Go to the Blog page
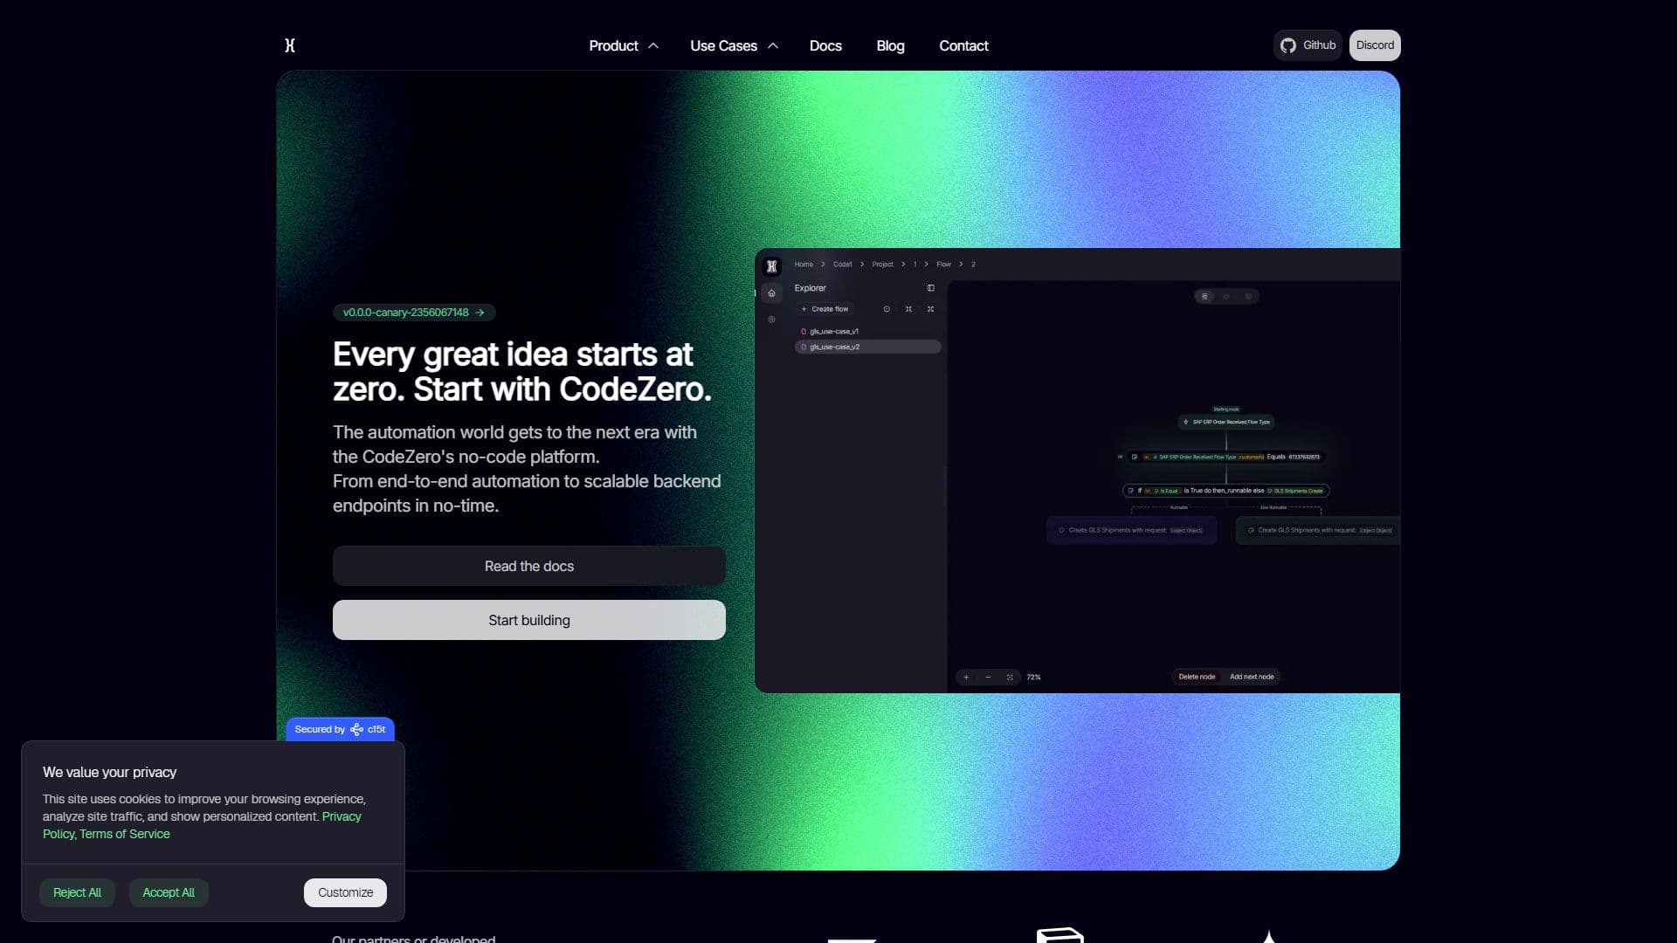Screen dimensions: 1677x943 pos(890,45)
